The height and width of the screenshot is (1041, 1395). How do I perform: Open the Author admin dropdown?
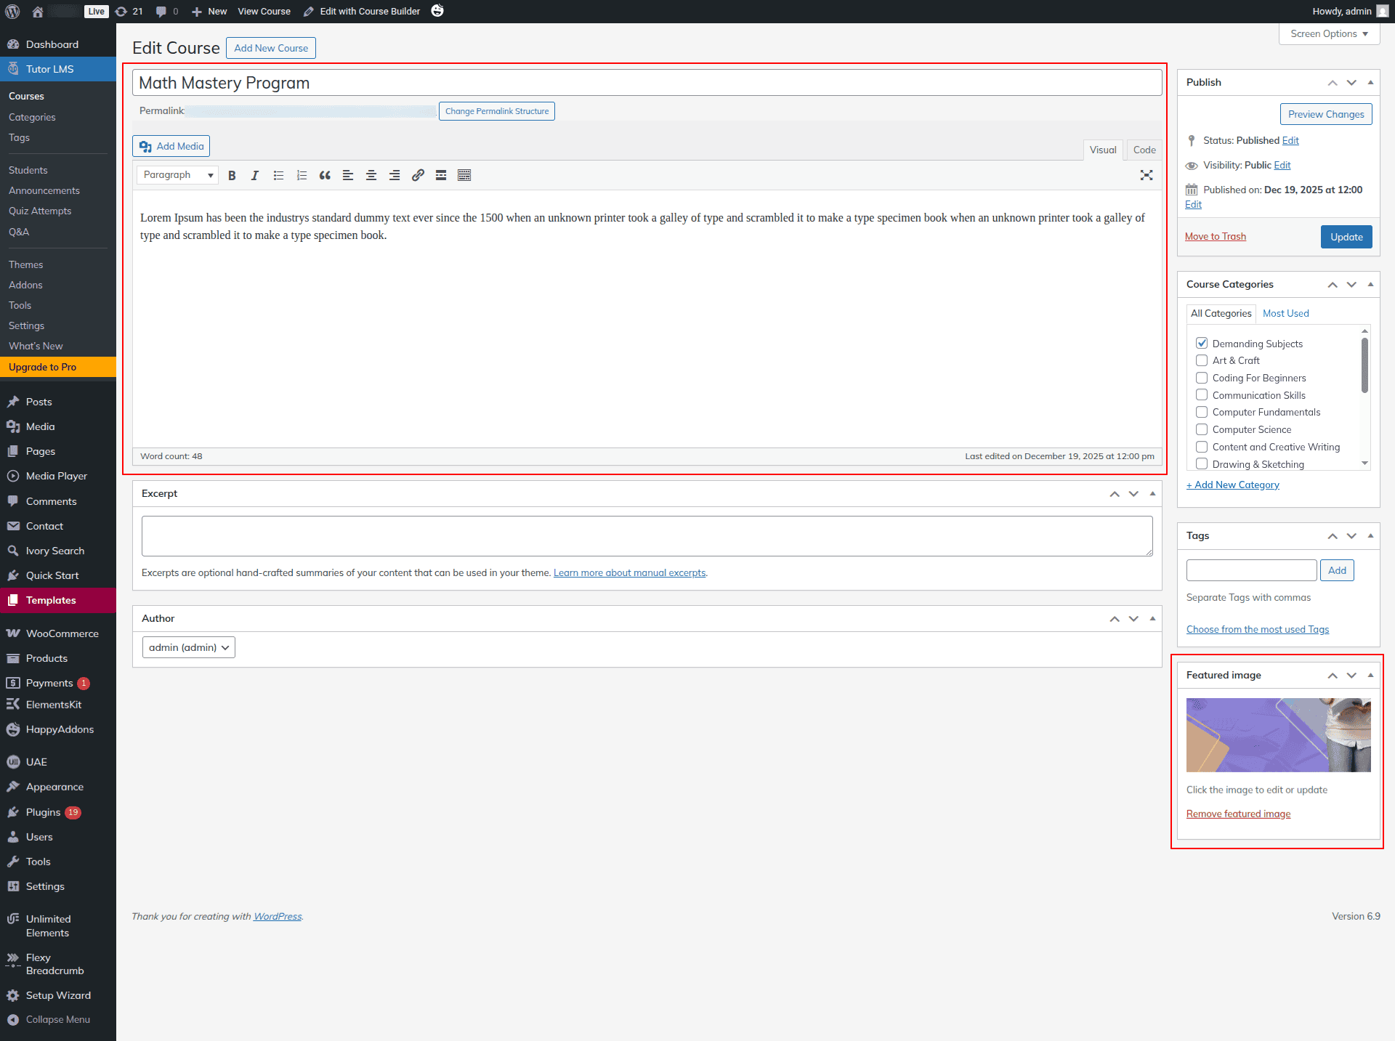[188, 647]
